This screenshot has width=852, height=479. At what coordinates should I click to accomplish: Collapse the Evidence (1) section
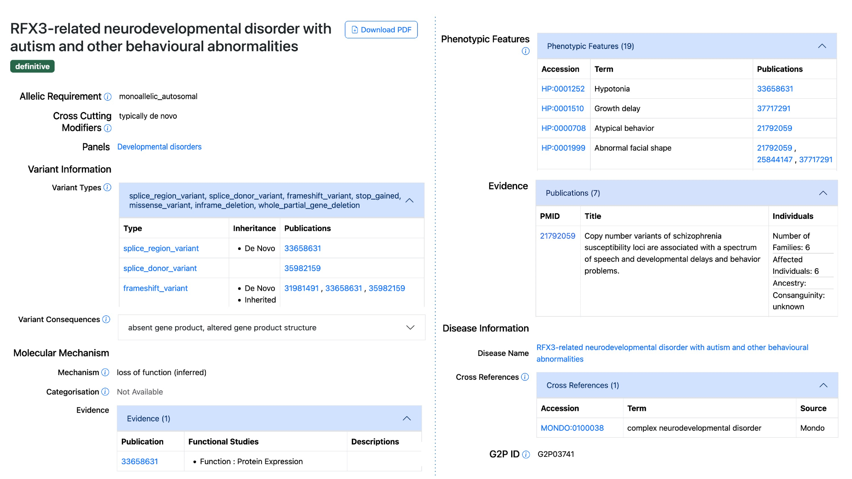pos(407,419)
